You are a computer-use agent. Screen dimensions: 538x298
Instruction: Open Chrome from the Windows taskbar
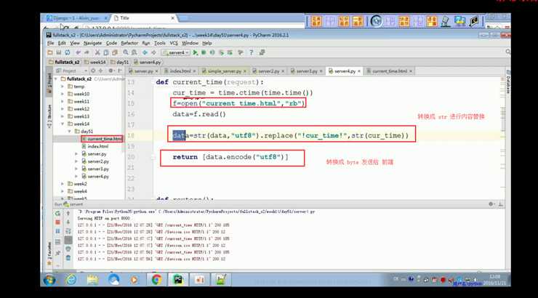[156, 280]
